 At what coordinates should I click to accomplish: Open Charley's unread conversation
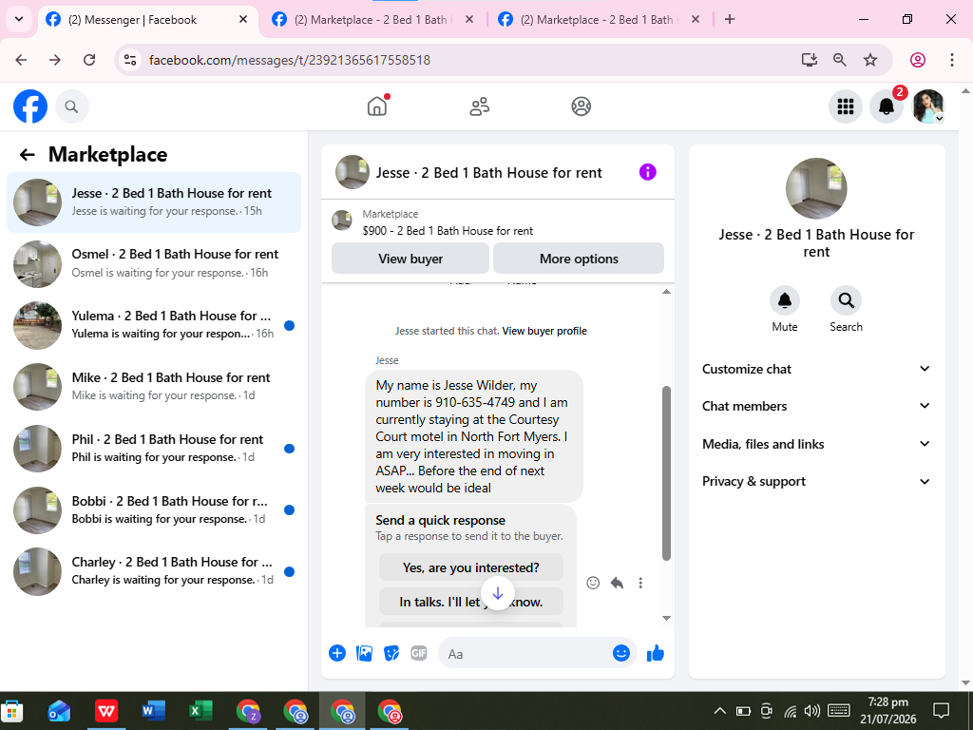pyautogui.click(x=154, y=571)
